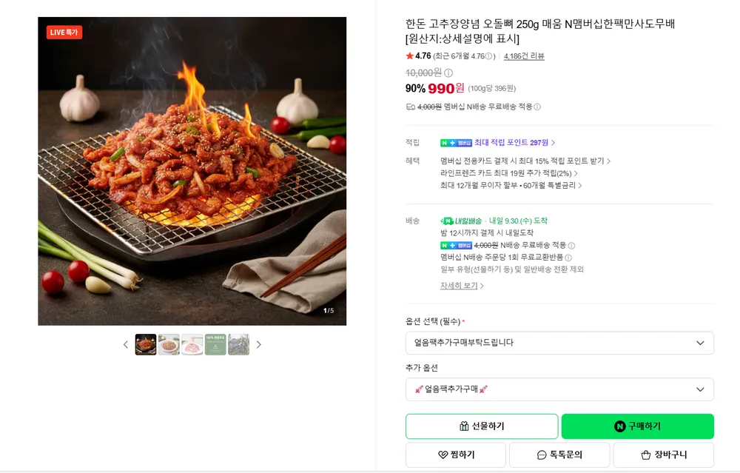Viewport: 740px width, 473px height.
Task: Click the green 구매하기 buy button
Action: click(x=638, y=426)
